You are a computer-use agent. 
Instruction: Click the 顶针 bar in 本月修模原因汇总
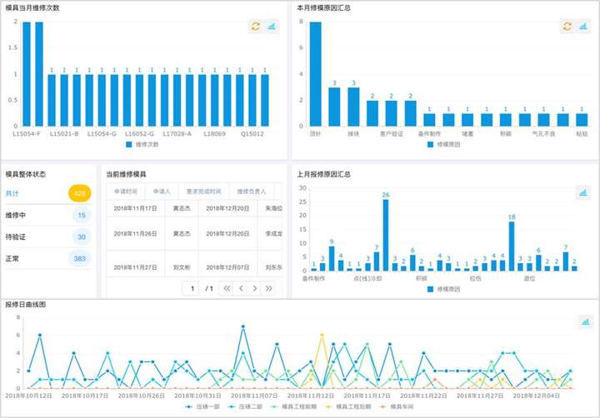pyautogui.click(x=315, y=74)
